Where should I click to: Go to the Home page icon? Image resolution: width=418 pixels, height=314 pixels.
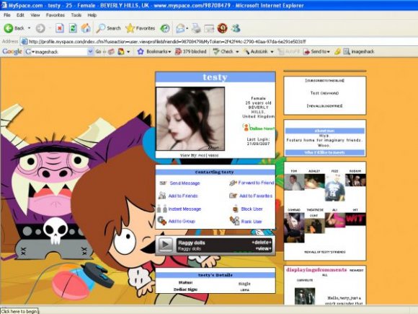(x=86, y=28)
